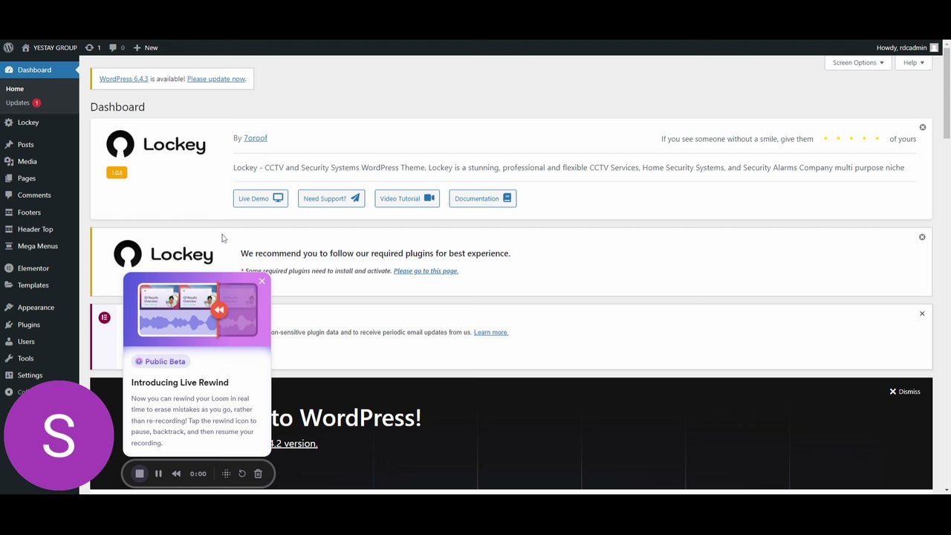Click the Loom rewind icon

[x=176, y=473]
